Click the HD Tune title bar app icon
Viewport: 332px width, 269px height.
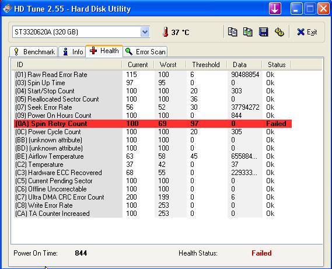(8, 9)
